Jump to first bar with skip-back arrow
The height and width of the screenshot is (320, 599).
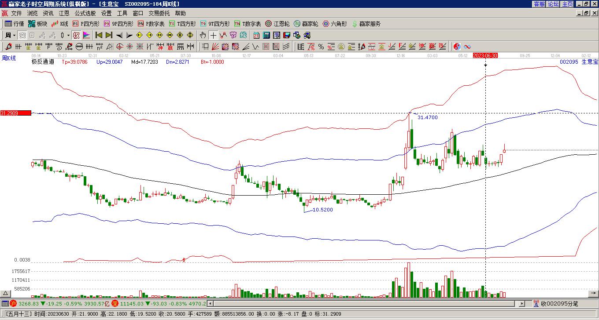click(99, 35)
